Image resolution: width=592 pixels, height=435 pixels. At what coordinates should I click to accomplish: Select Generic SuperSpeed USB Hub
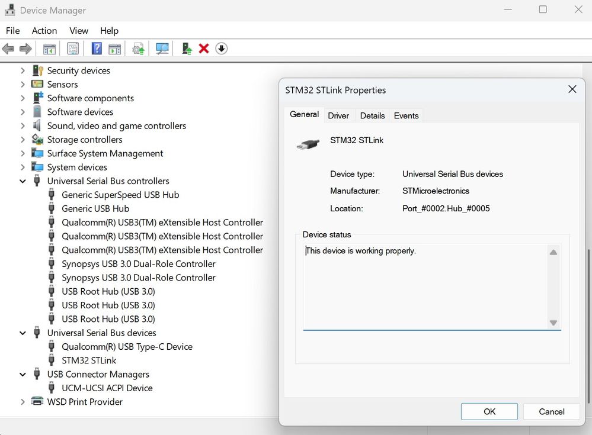click(x=120, y=195)
